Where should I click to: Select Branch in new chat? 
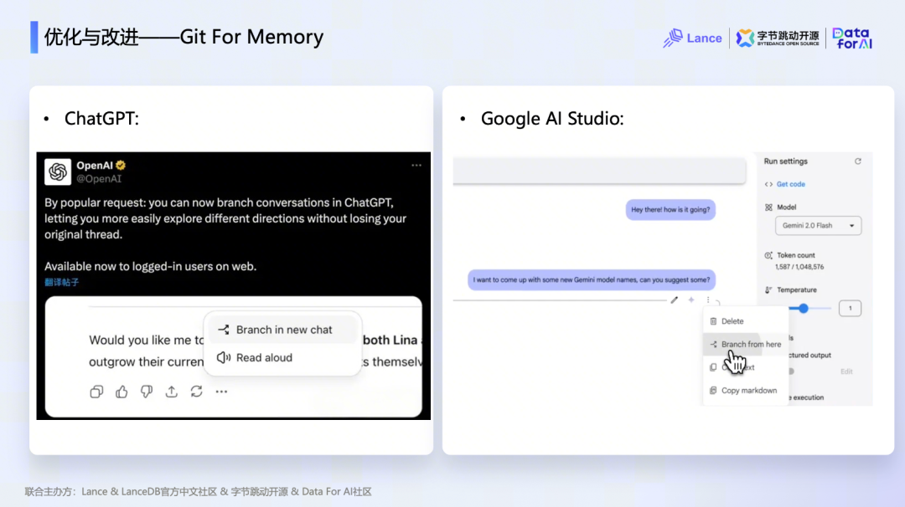(x=282, y=330)
